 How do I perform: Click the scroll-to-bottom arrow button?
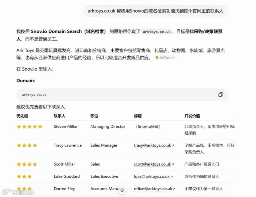(x=122, y=190)
